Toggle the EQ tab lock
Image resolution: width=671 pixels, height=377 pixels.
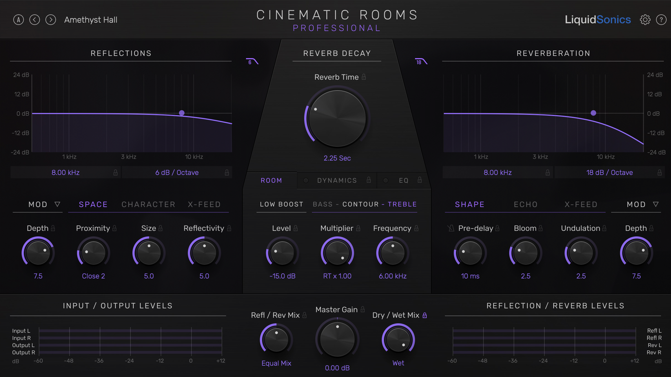[420, 180]
